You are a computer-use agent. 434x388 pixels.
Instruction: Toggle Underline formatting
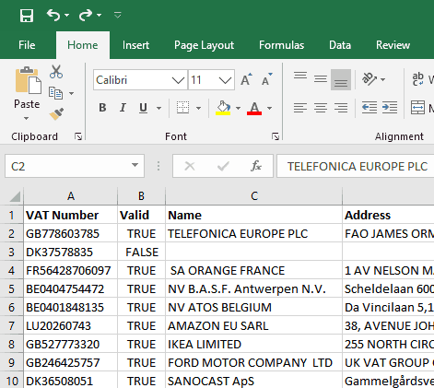click(143, 108)
